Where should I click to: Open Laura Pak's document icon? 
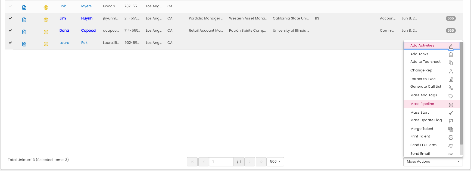pos(24,44)
